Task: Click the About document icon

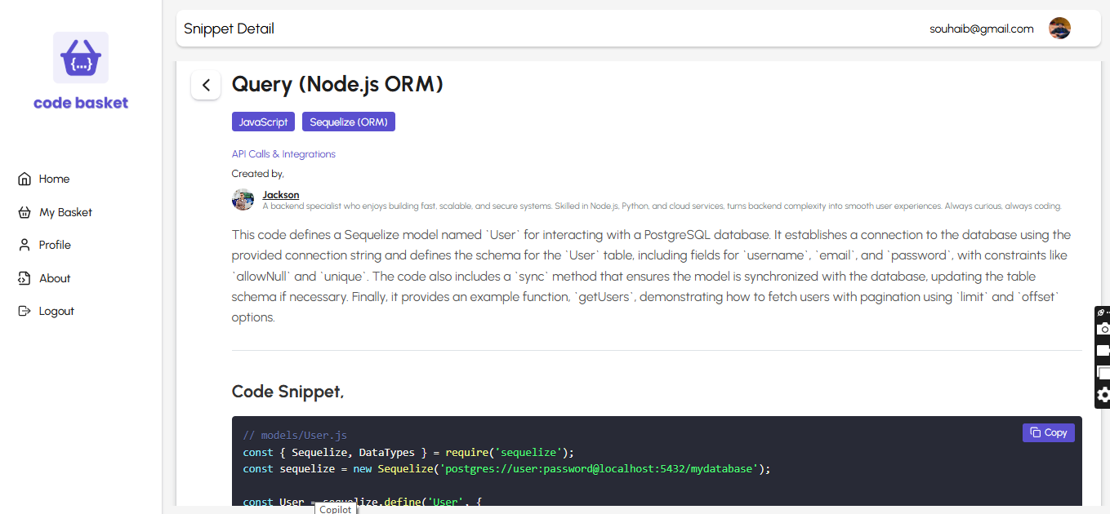Action: coord(25,278)
